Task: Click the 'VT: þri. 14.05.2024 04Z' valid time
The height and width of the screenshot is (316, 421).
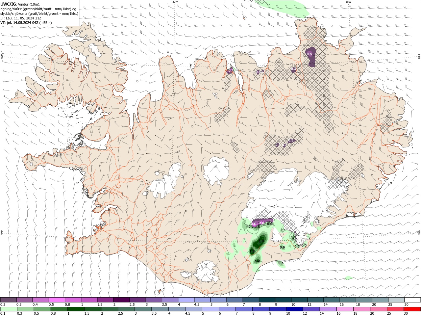Action: pos(20,23)
